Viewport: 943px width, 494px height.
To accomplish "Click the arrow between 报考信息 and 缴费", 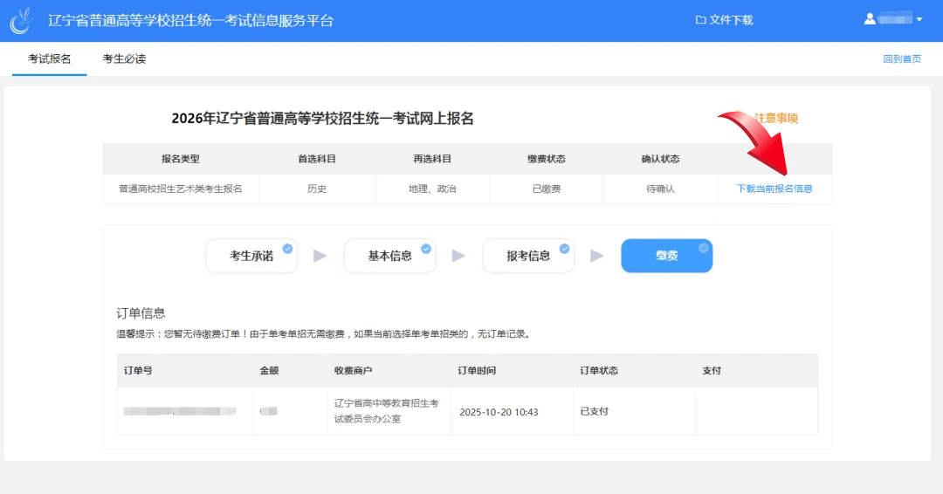I will tap(597, 257).
